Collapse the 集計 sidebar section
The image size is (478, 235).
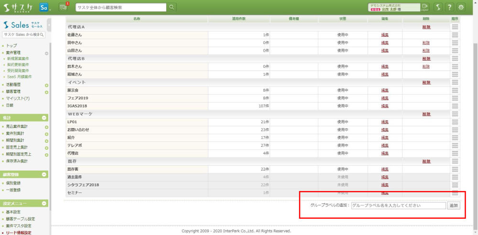44,117
